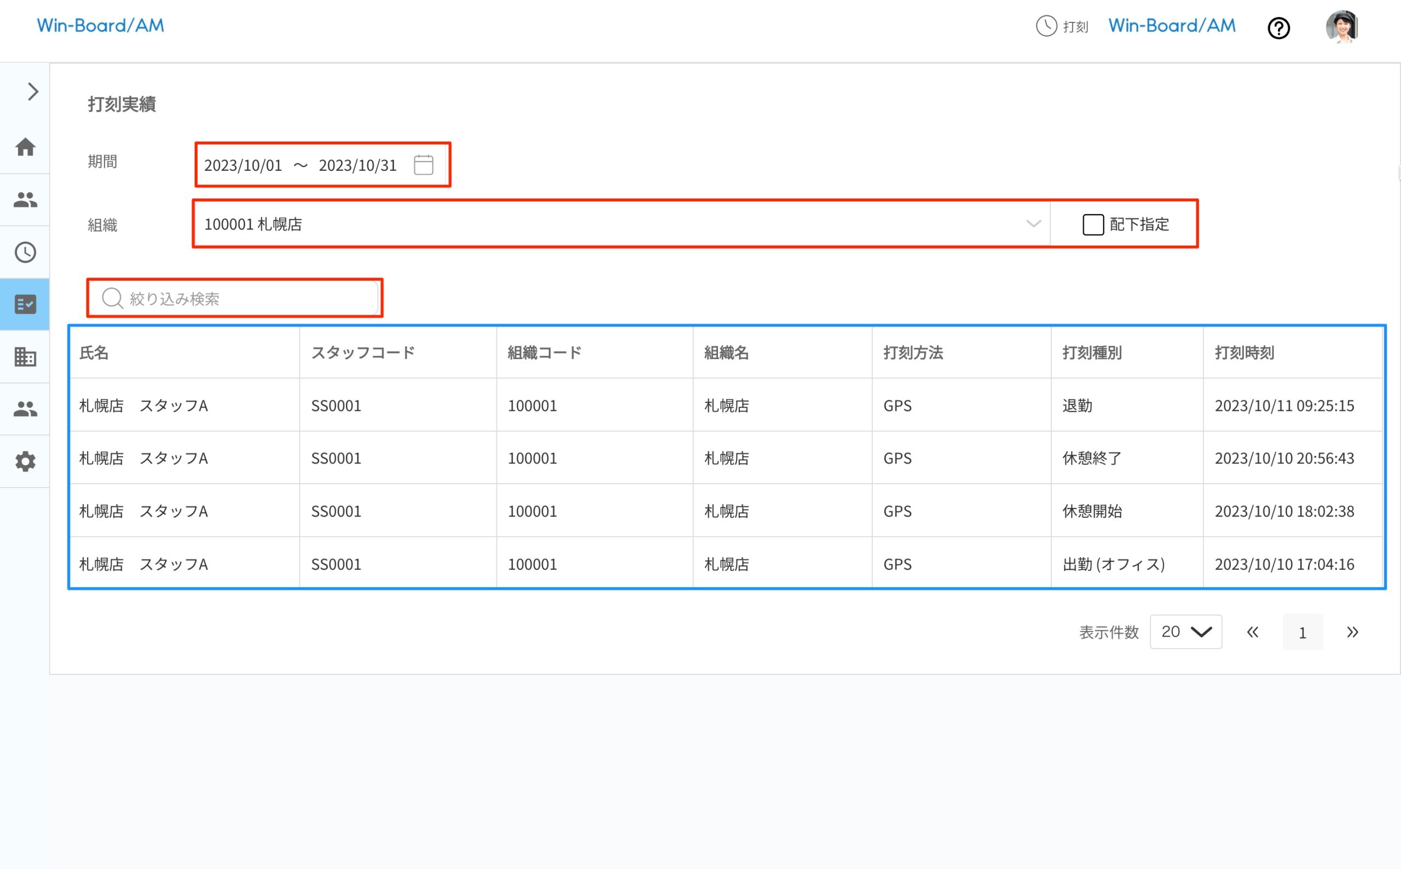The image size is (1401, 869).
Task: Open the building organization sidebar icon
Action: click(25, 357)
